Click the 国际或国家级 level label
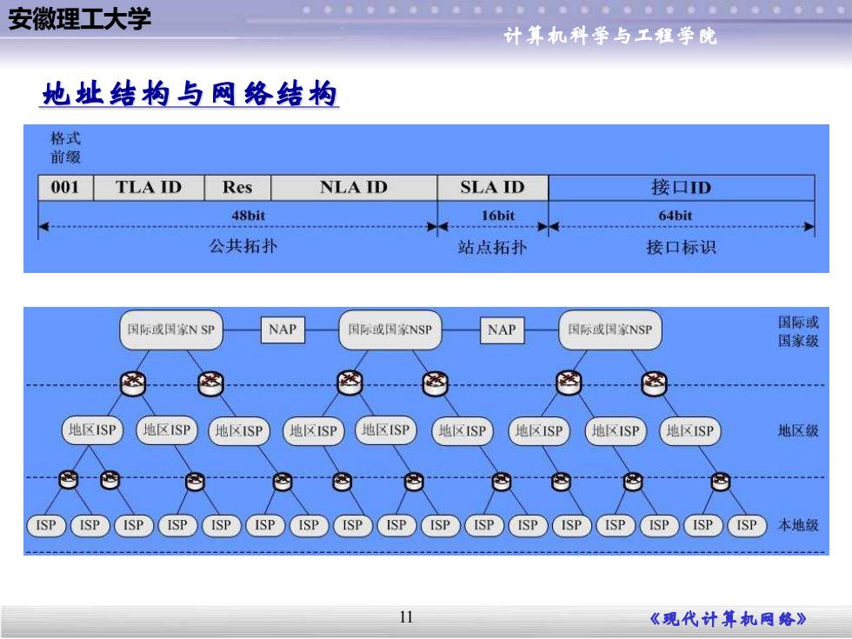Image resolution: width=852 pixels, height=639 pixels. click(798, 331)
